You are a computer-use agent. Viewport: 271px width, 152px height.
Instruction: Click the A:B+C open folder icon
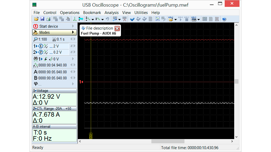tap(171, 19)
